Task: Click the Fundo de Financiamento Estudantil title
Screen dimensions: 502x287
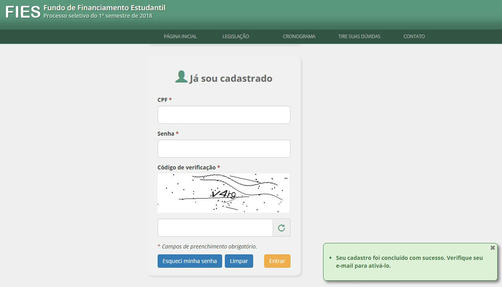Action: [105, 8]
